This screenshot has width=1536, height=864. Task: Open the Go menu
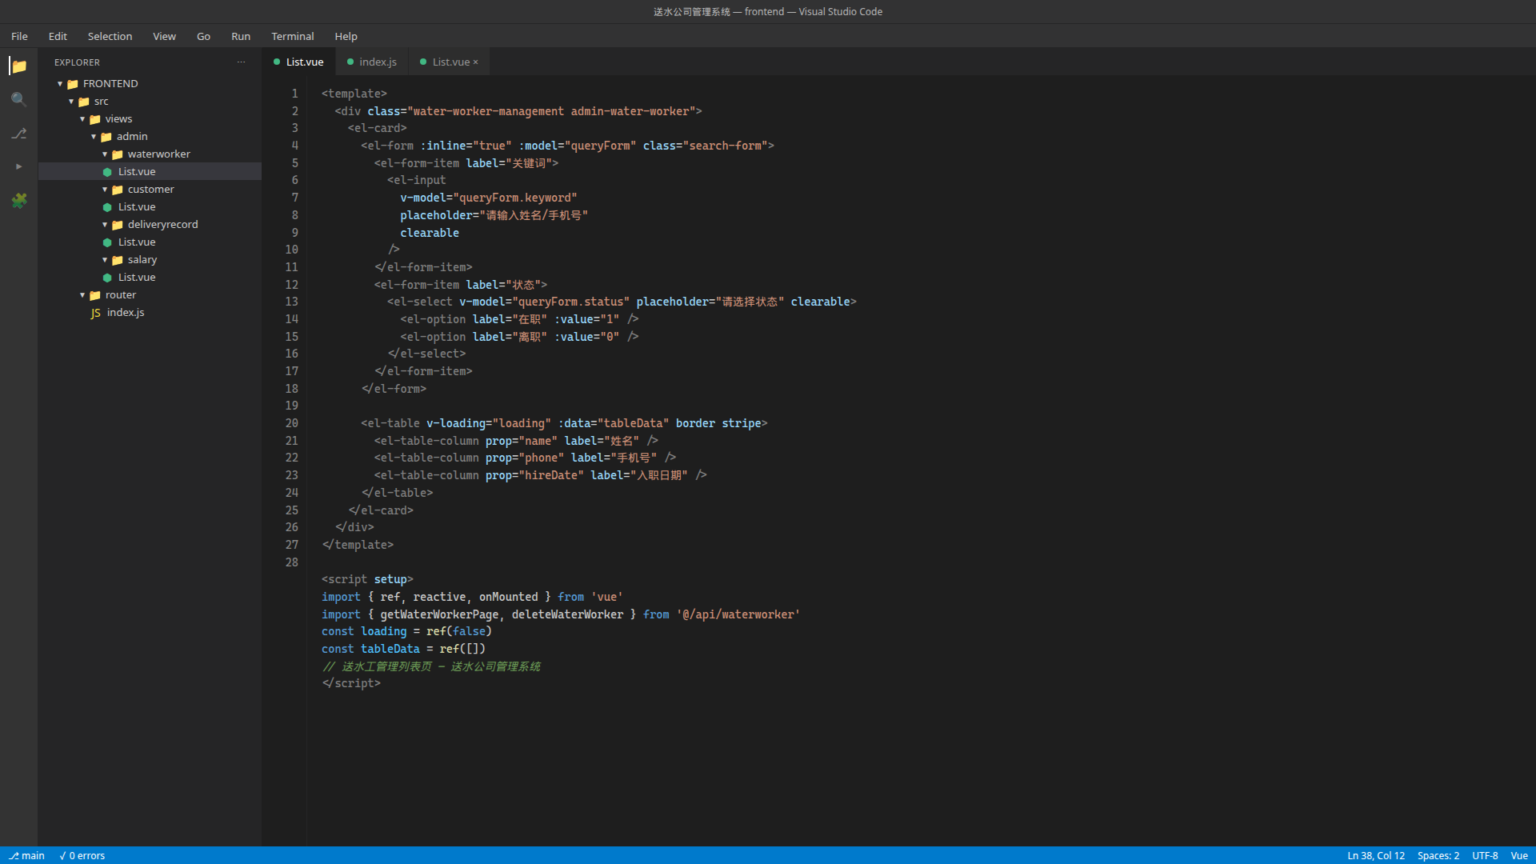(x=203, y=37)
